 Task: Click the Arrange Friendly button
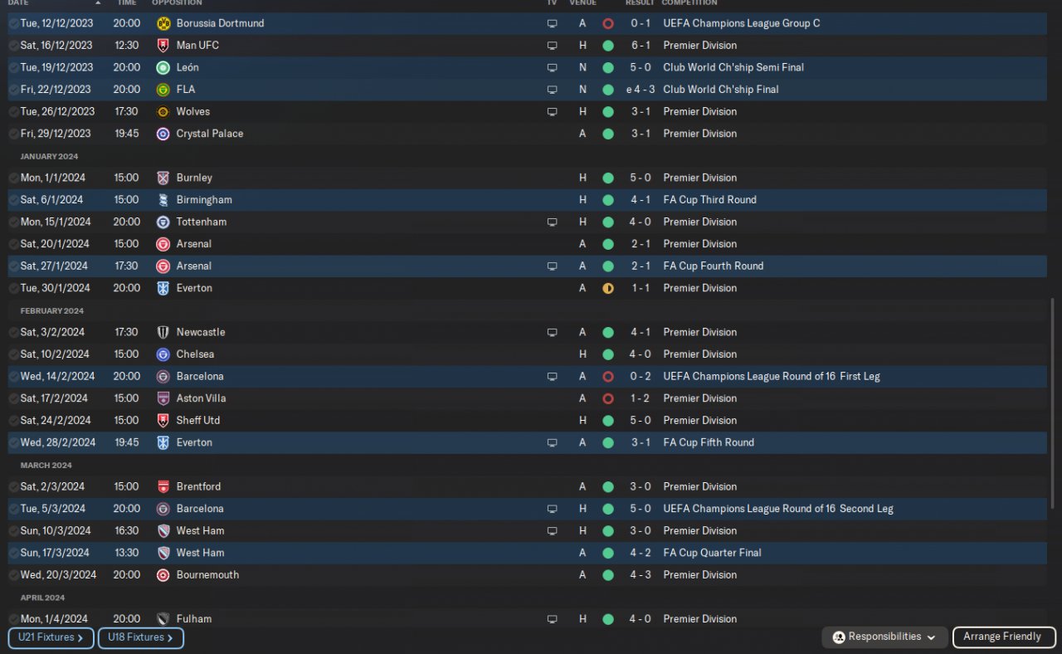[x=1001, y=637]
